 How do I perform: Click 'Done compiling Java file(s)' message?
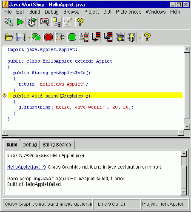66,178
